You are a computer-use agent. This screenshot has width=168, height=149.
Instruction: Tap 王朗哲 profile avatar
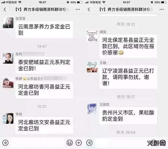tap(92, 108)
